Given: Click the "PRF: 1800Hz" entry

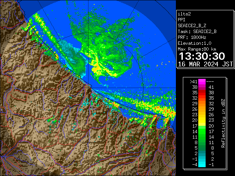Looking at the screenshot, I should [x=192, y=37].
